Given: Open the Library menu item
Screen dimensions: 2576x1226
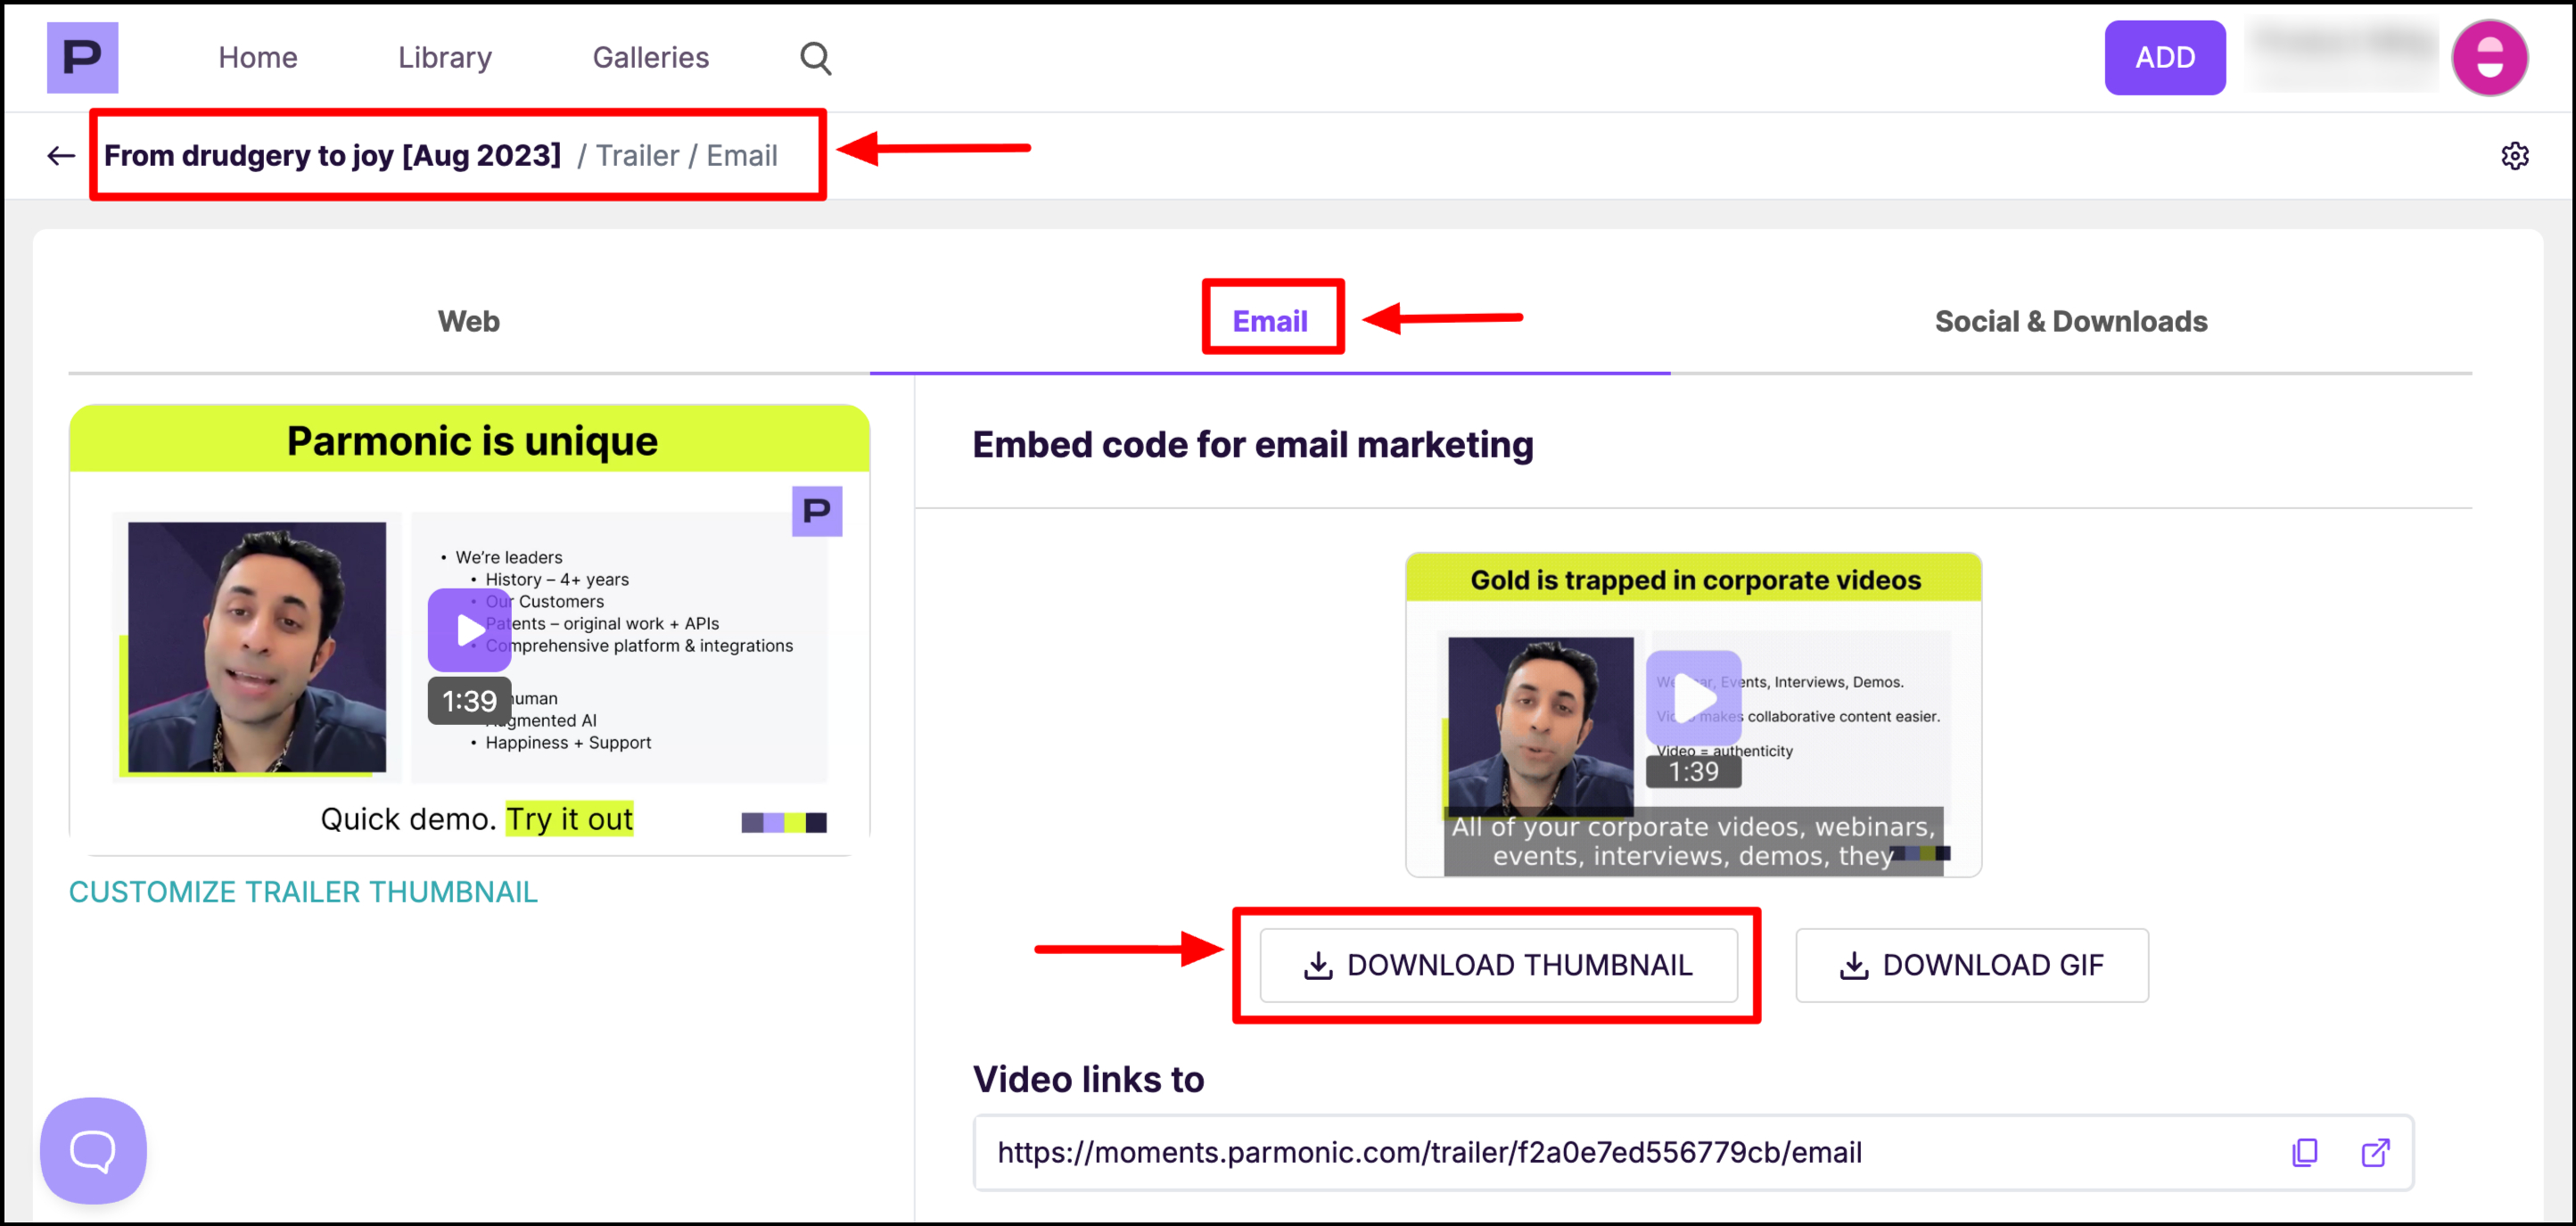Looking at the screenshot, I should tap(445, 57).
